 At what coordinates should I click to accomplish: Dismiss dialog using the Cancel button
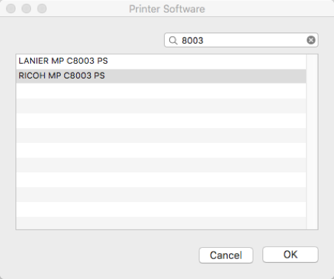(226, 255)
